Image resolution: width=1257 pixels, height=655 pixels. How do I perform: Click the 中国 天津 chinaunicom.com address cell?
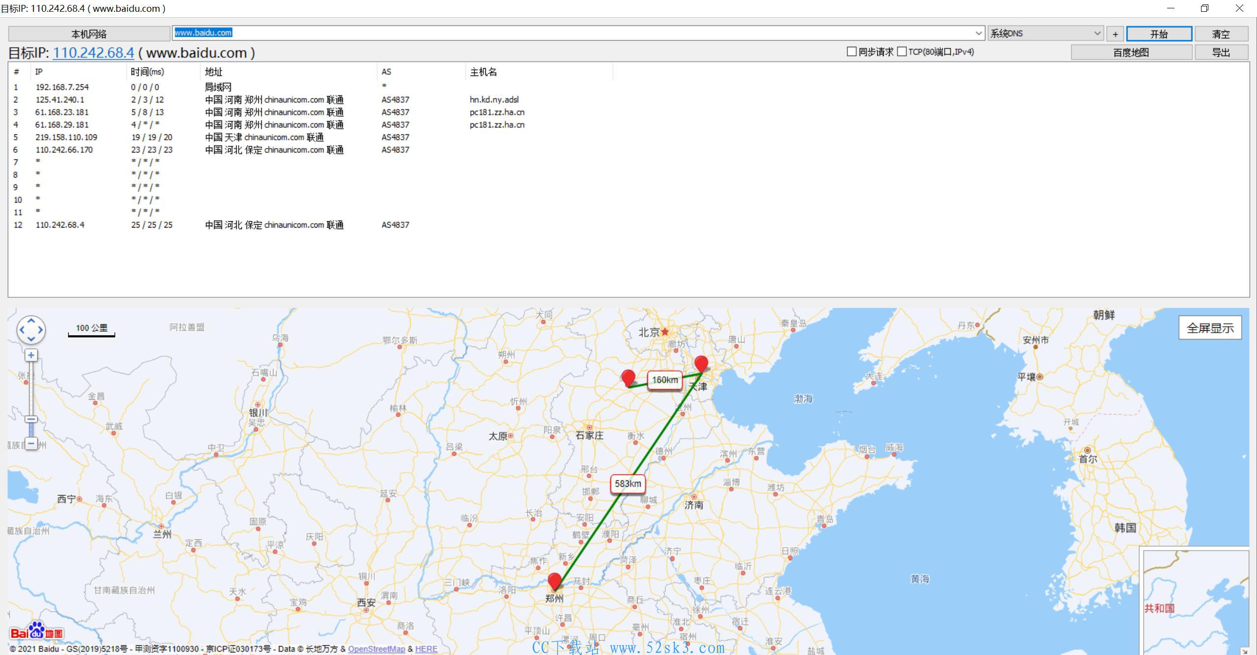(x=264, y=137)
